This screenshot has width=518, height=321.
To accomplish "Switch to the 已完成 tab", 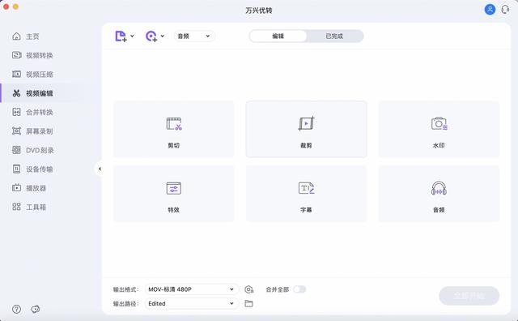I will pyautogui.click(x=334, y=36).
